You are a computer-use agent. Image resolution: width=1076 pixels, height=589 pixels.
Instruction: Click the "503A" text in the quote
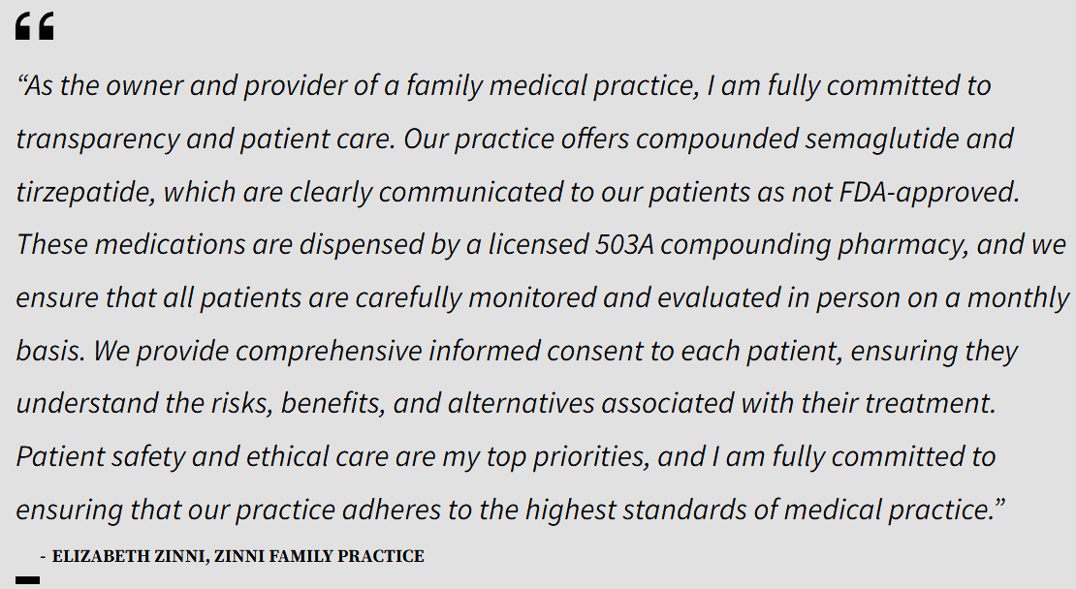[623, 244]
